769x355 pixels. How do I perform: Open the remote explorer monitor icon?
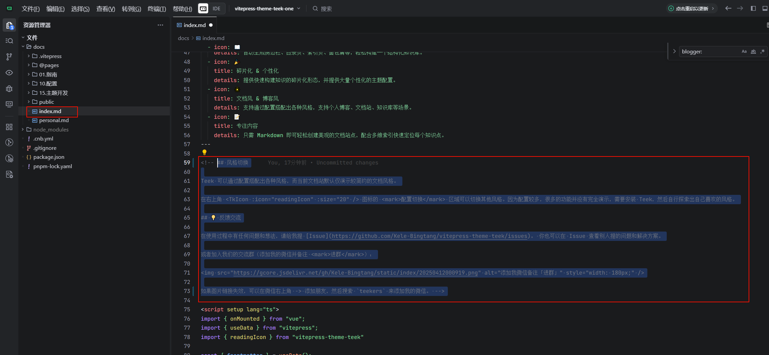point(9,104)
